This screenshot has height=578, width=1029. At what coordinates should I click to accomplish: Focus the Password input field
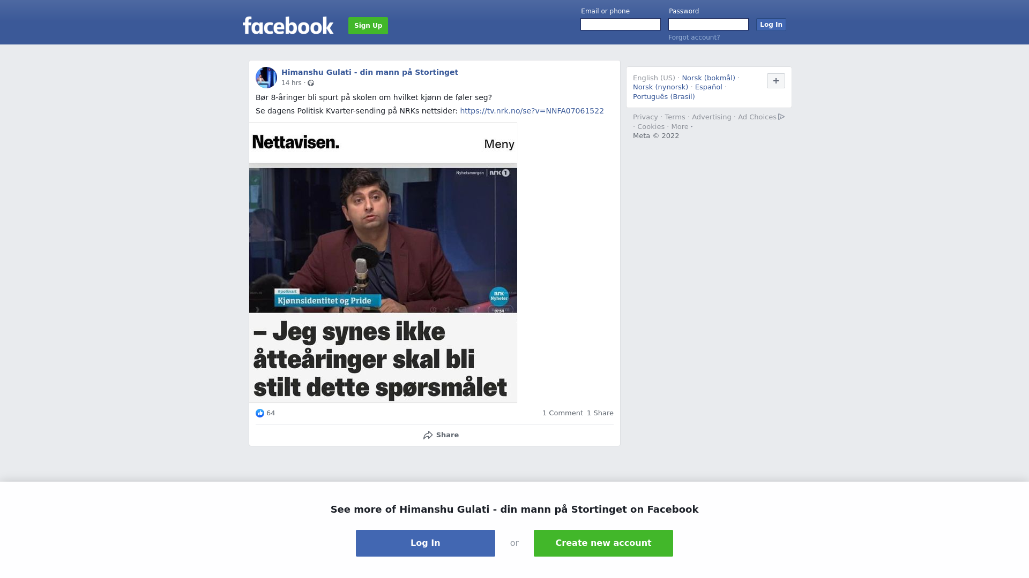tap(709, 25)
